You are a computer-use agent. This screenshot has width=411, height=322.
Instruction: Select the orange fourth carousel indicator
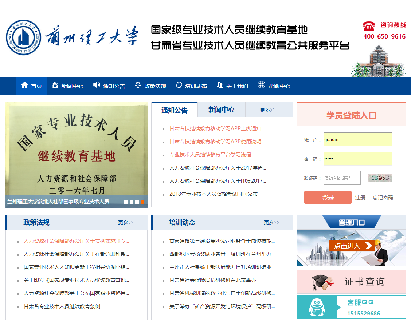click(142, 202)
